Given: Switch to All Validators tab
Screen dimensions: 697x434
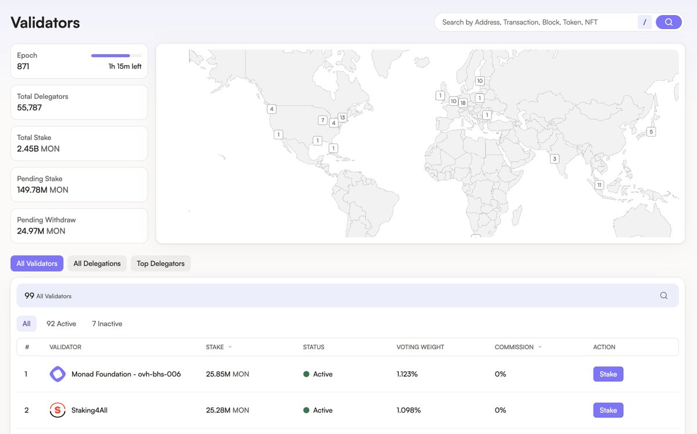Looking at the screenshot, I should [37, 263].
